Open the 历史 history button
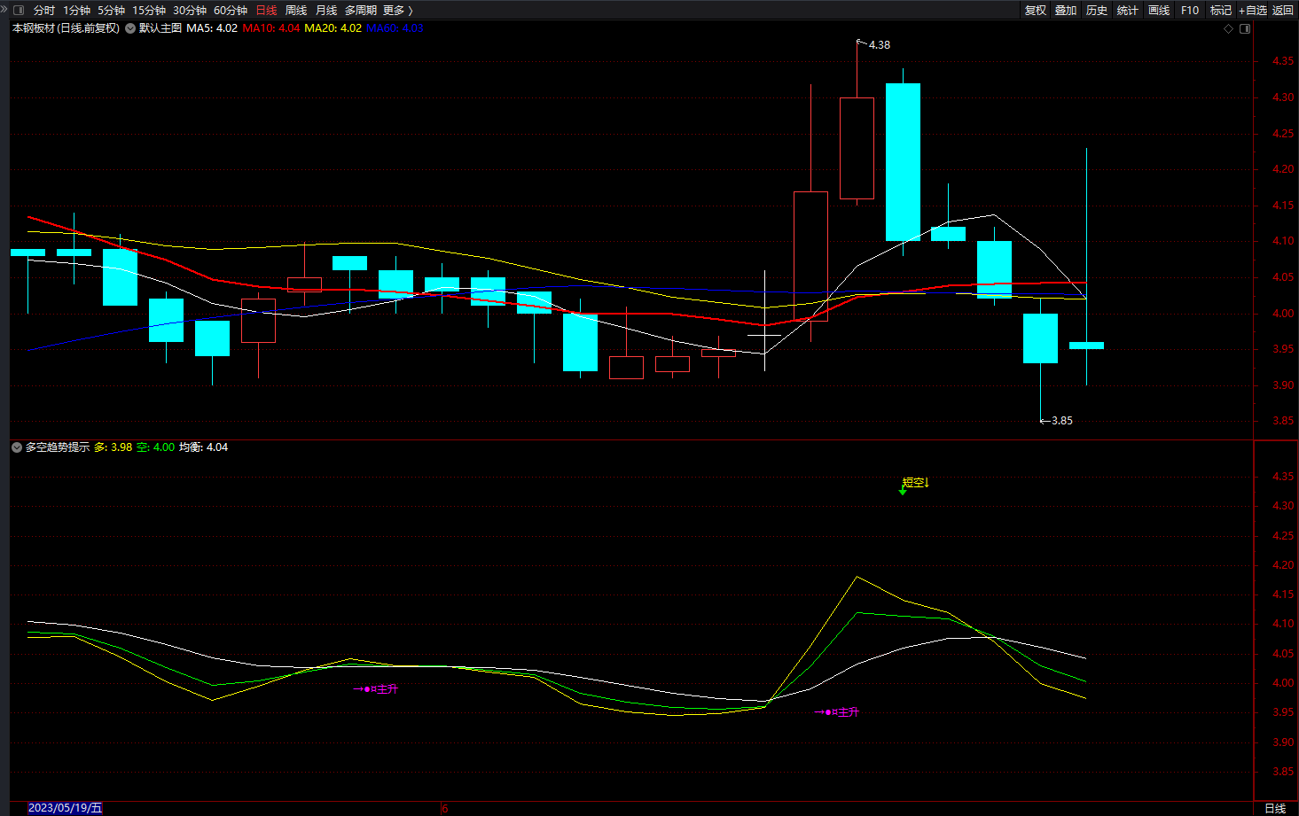Viewport: 1299px width, 816px height. [1097, 11]
